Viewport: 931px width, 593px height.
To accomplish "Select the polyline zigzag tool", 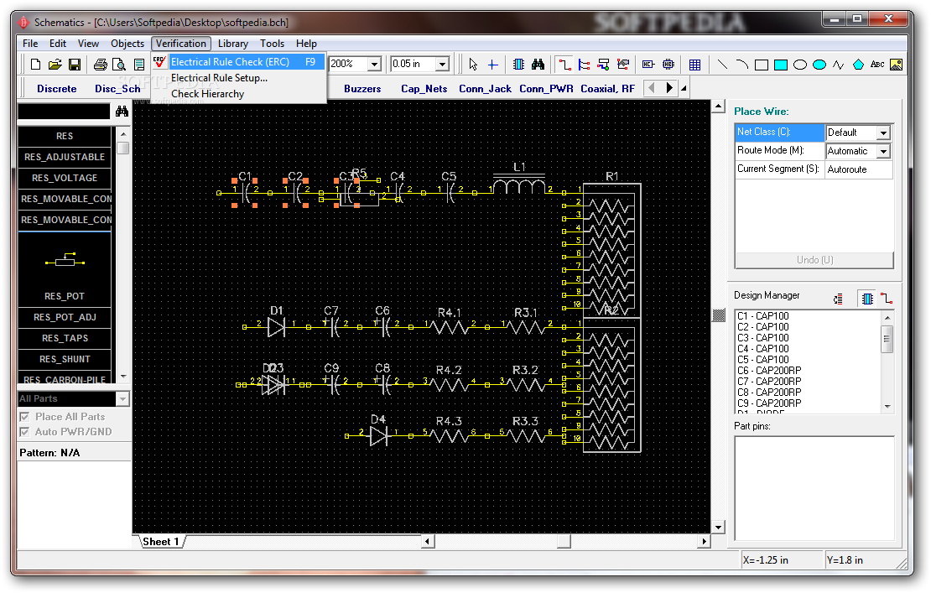I will click(839, 64).
